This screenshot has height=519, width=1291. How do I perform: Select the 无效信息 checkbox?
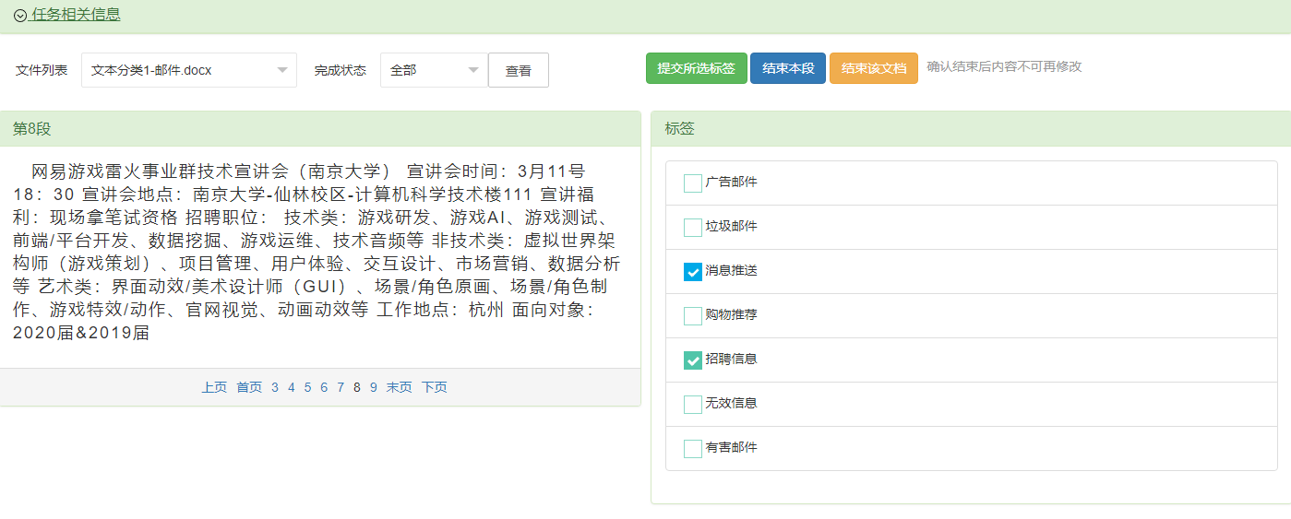693,404
